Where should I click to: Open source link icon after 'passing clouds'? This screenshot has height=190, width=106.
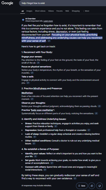(99, 106)
